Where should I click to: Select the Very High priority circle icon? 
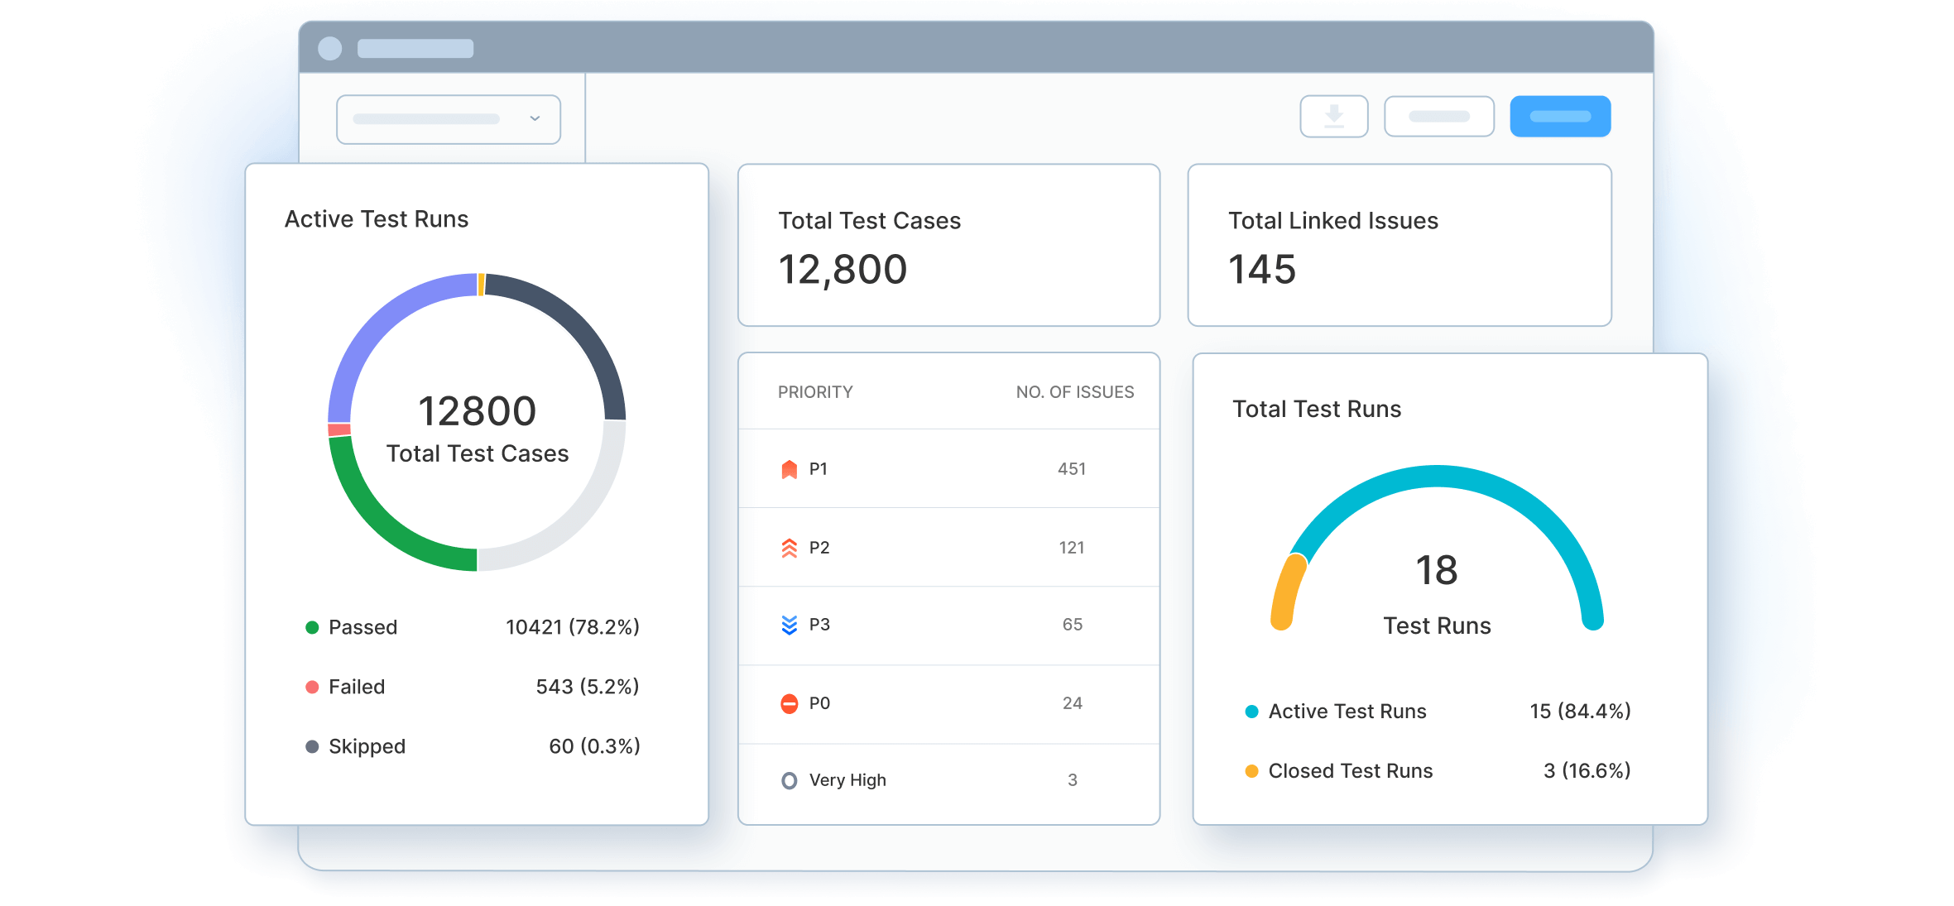tap(789, 779)
